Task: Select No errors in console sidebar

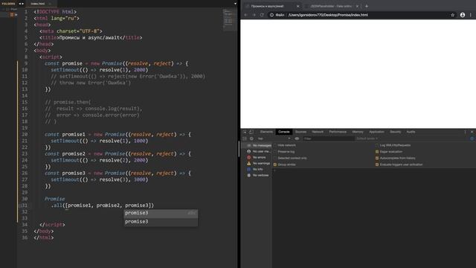Action: click(x=257, y=157)
